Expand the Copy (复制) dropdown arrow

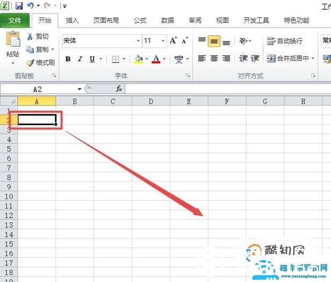53,49
